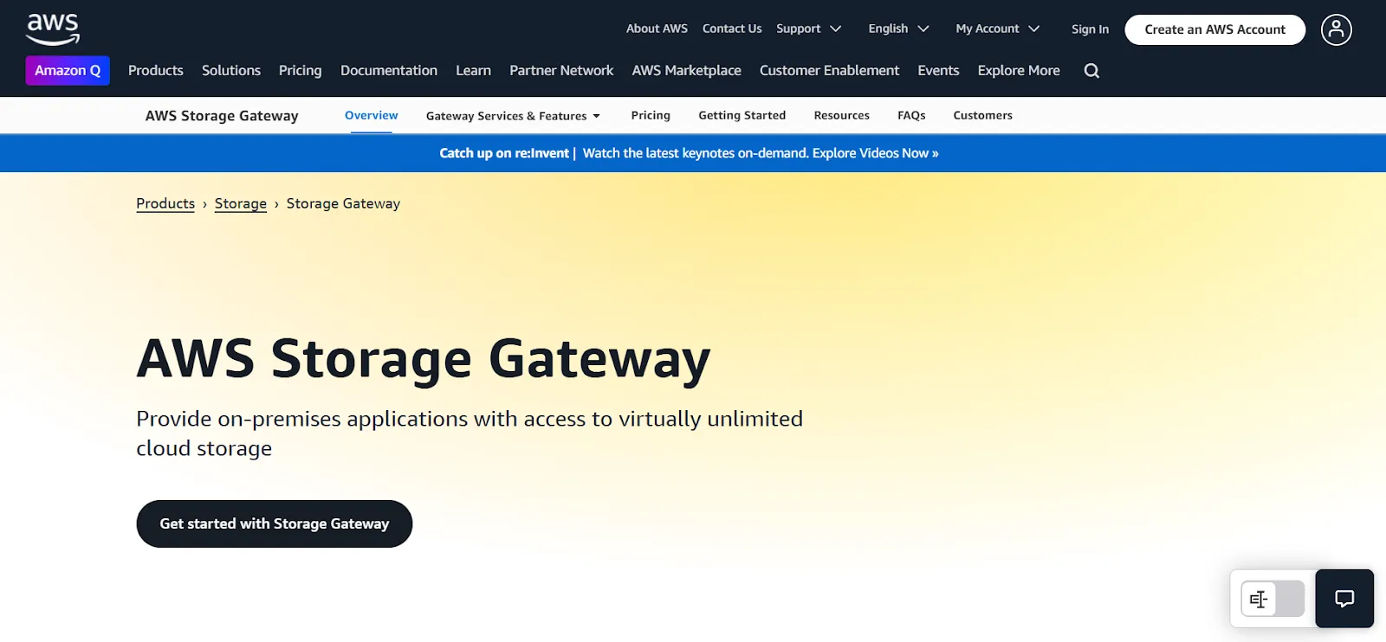Open the Solutions menu
The height and width of the screenshot is (642, 1386).
click(231, 71)
